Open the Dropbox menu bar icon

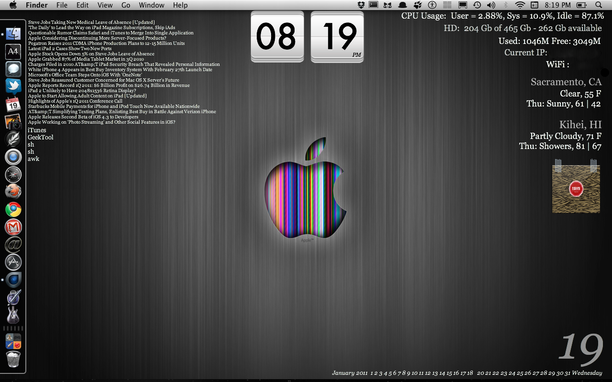click(x=361, y=5)
